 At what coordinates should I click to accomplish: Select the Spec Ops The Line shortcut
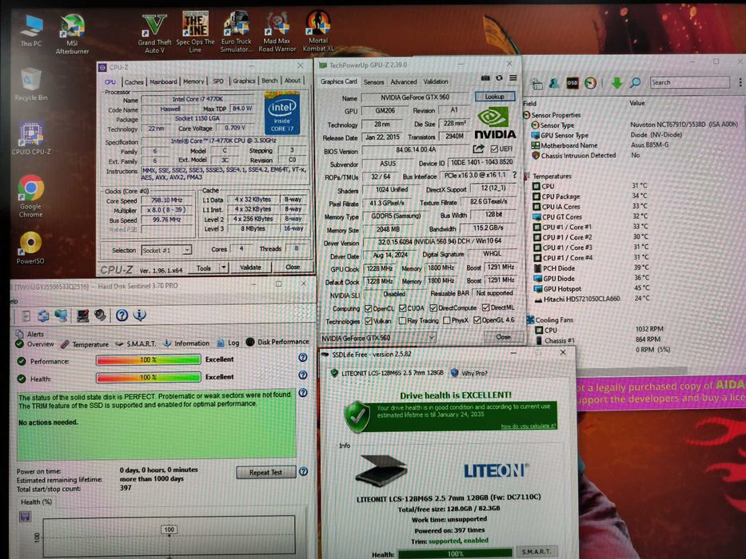[195, 32]
